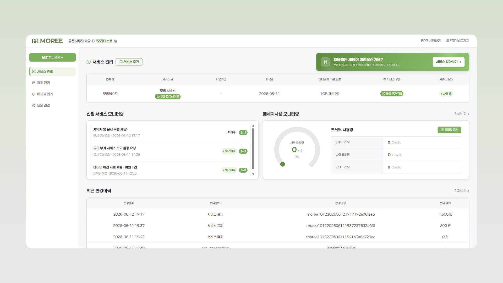
Task: Open 상세 for 모리 부가 서비스 초기 설정 요청
Action: (x=243, y=151)
